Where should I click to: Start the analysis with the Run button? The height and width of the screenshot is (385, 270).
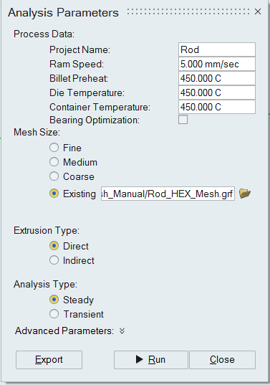pyautogui.click(x=151, y=360)
